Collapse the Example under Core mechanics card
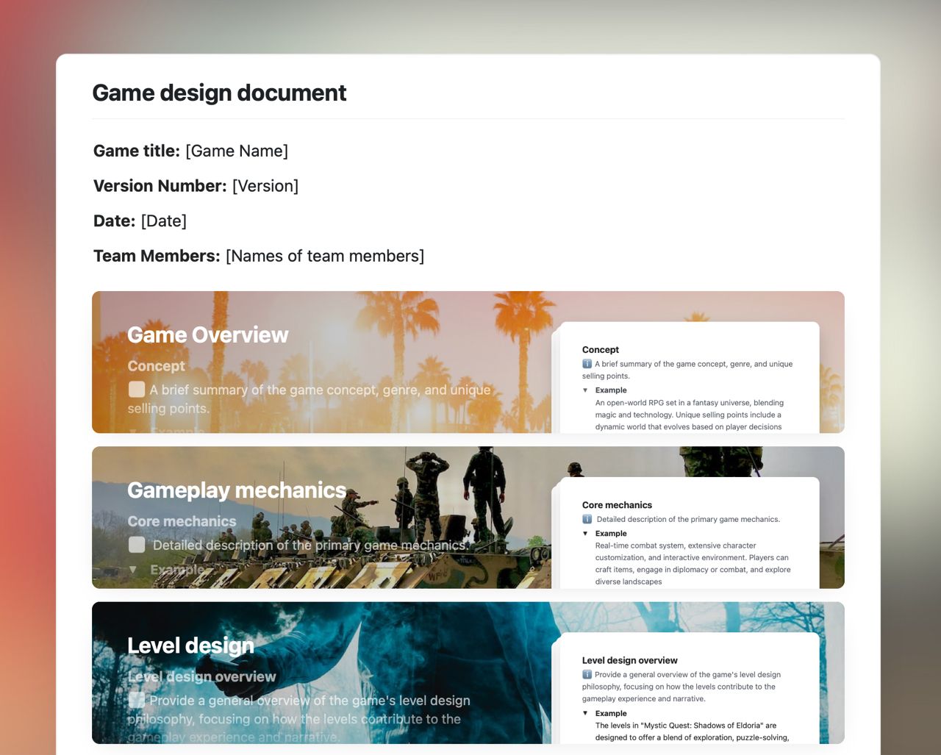 pos(585,533)
